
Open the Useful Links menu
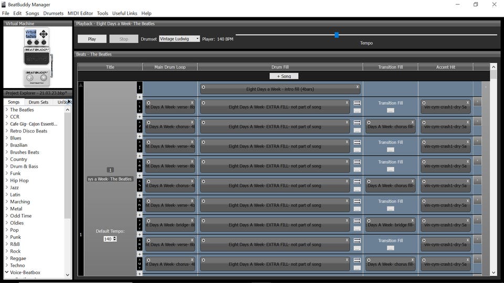[125, 13]
